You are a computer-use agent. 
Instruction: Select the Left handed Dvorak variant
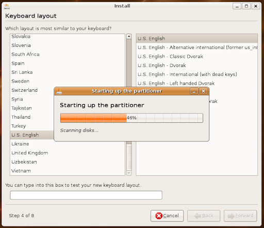pos(197,83)
